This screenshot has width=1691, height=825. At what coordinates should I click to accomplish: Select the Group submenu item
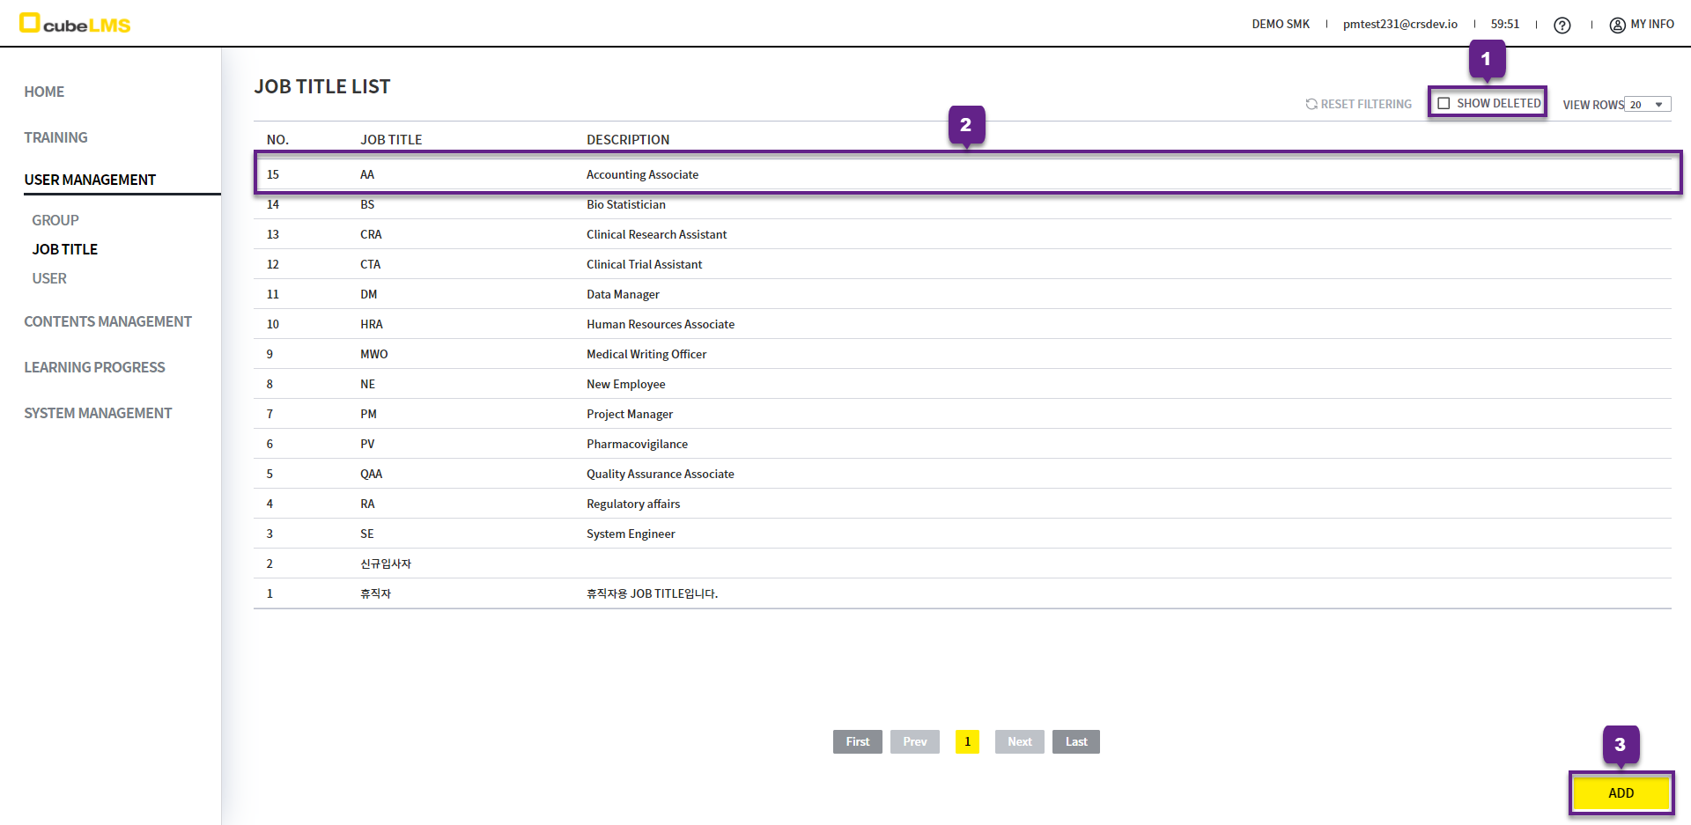coord(55,220)
